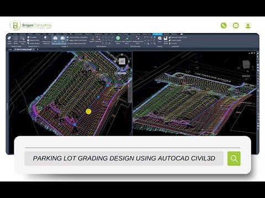
Task: Click Add to Surface as Breakline
Action: click(77, 37)
